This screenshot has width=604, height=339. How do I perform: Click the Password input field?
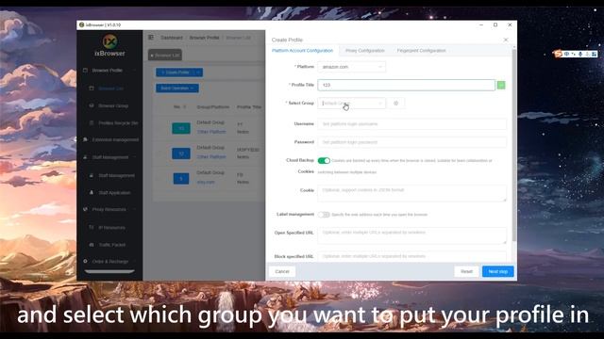[411, 142]
